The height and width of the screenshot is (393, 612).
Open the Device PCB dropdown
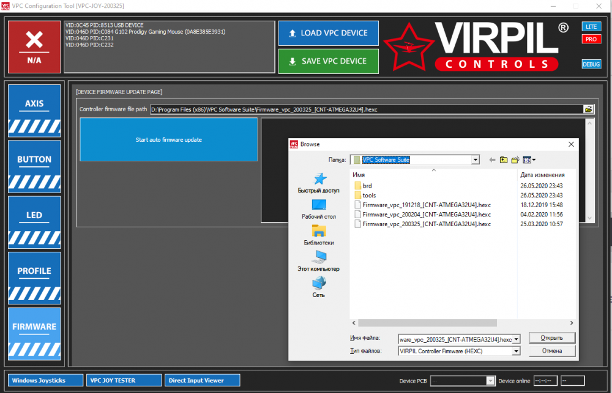point(491,381)
